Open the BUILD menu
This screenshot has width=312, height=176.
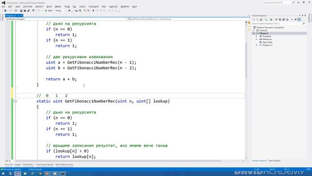[49, 6]
